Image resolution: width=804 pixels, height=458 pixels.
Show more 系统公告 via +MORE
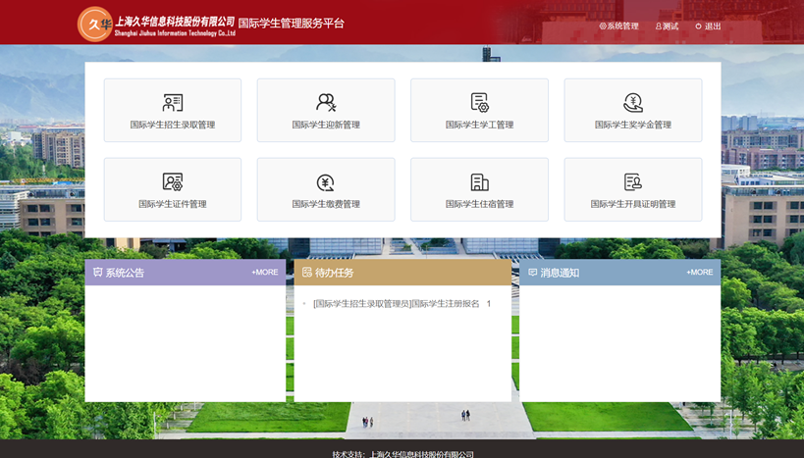click(x=264, y=273)
